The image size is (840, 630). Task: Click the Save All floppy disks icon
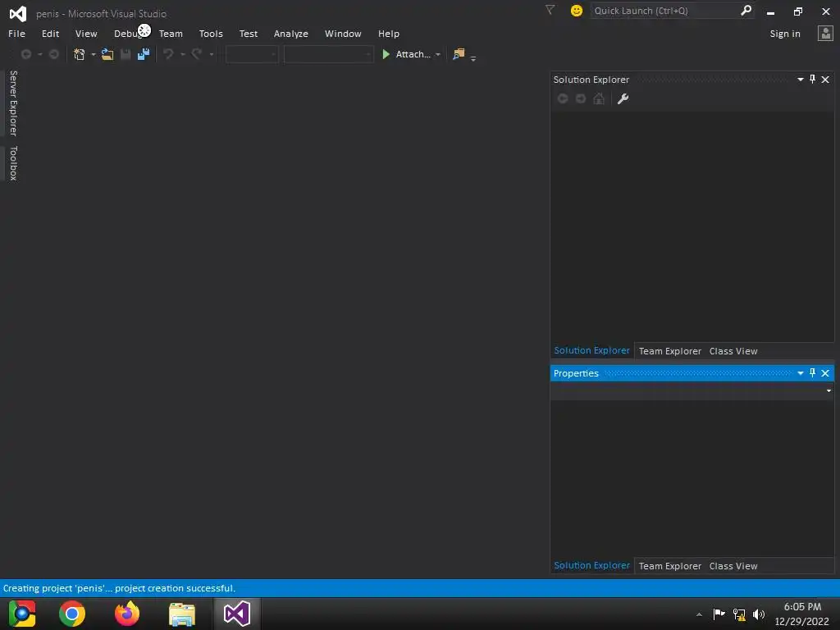(143, 54)
